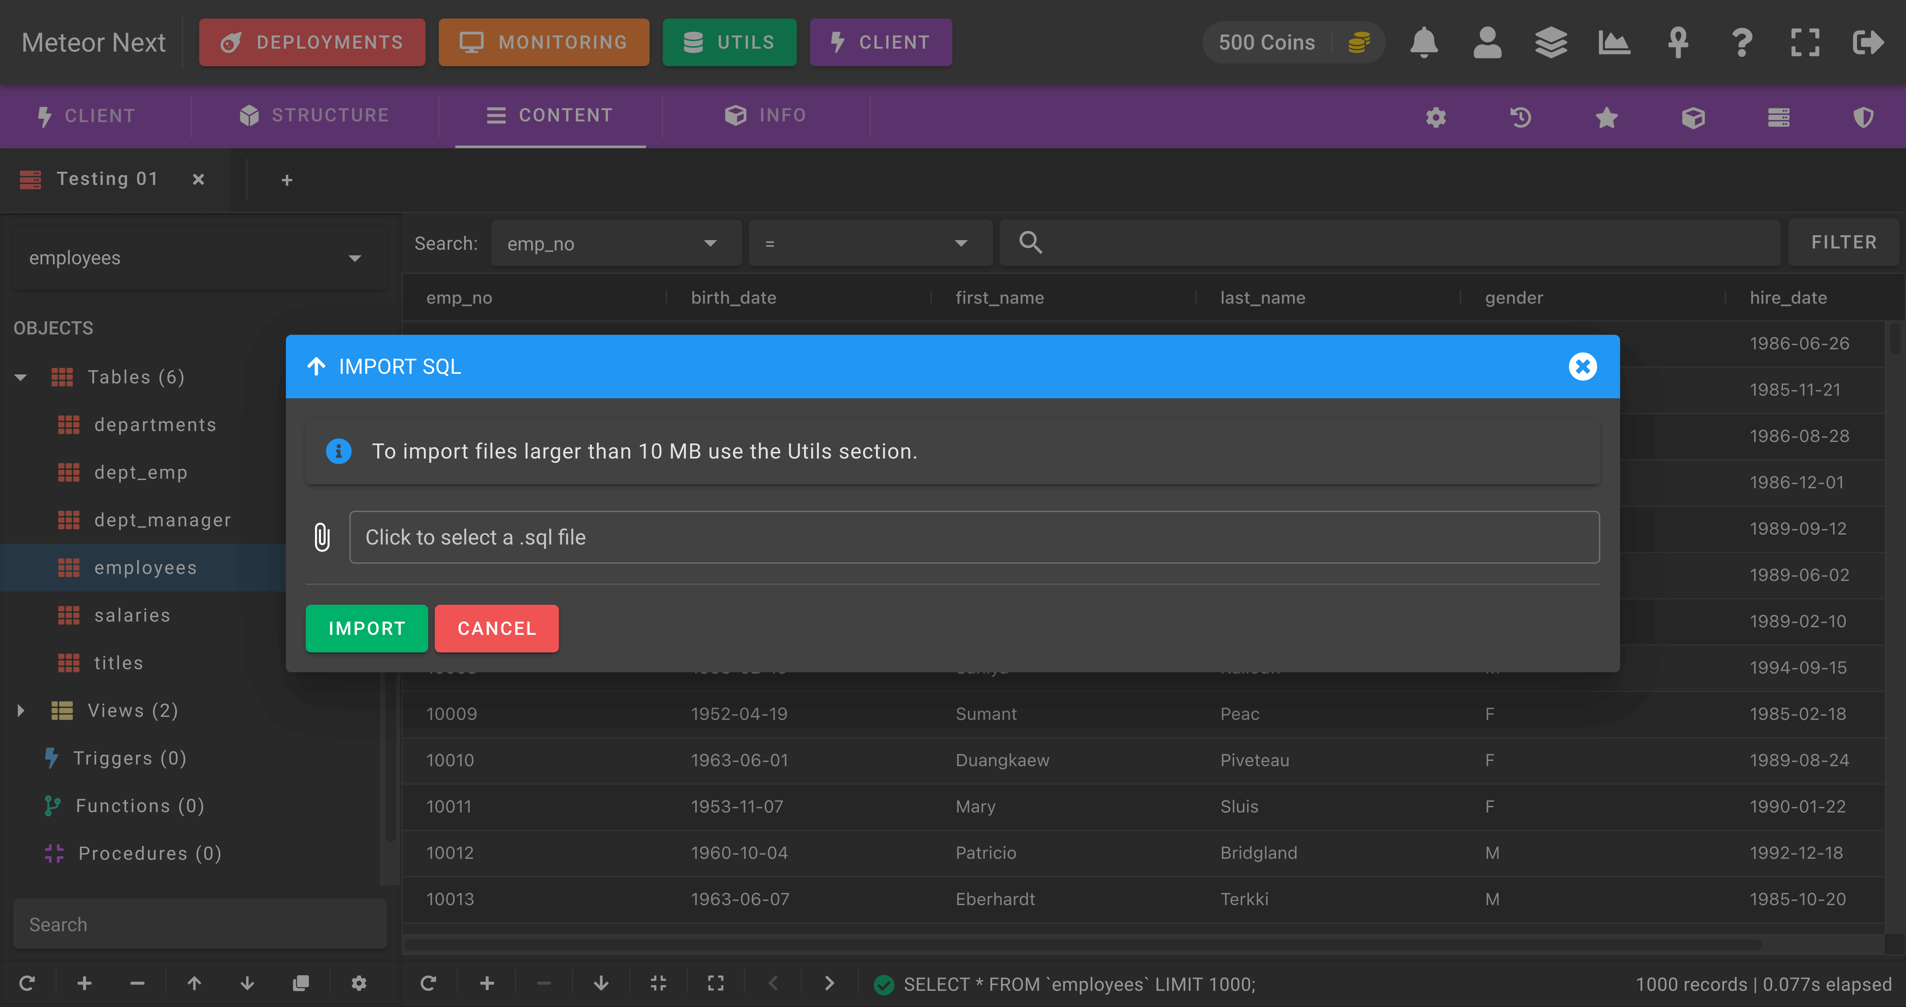Close the Import SQL dialog
The height and width of the screenshot is (1007, 1906).
coord(1583,366)
